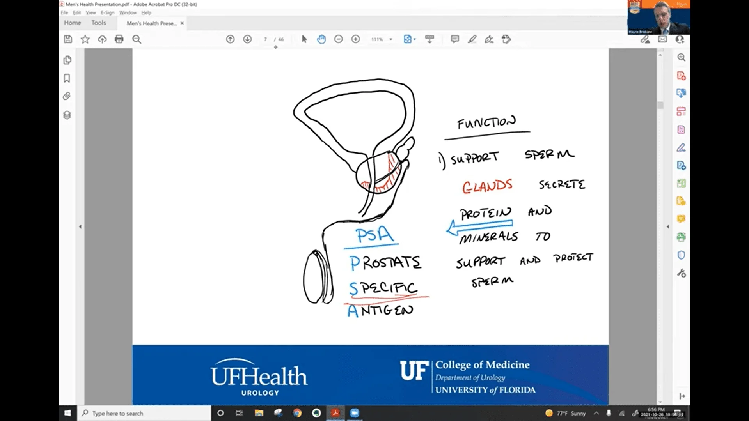Open the Fill & Sign tool in right pane

point(681,148)
